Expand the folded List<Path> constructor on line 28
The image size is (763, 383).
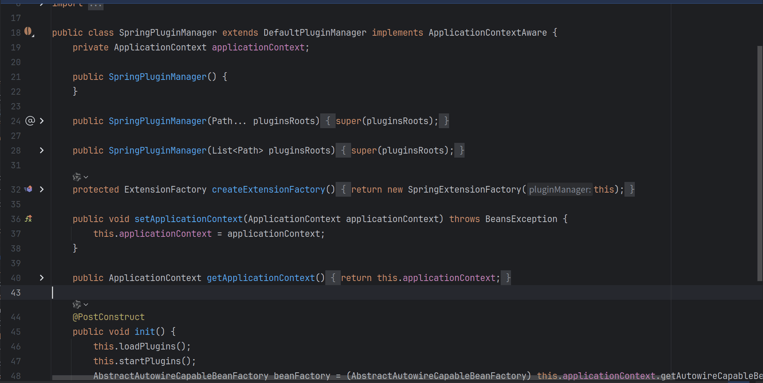pos(42,150)
